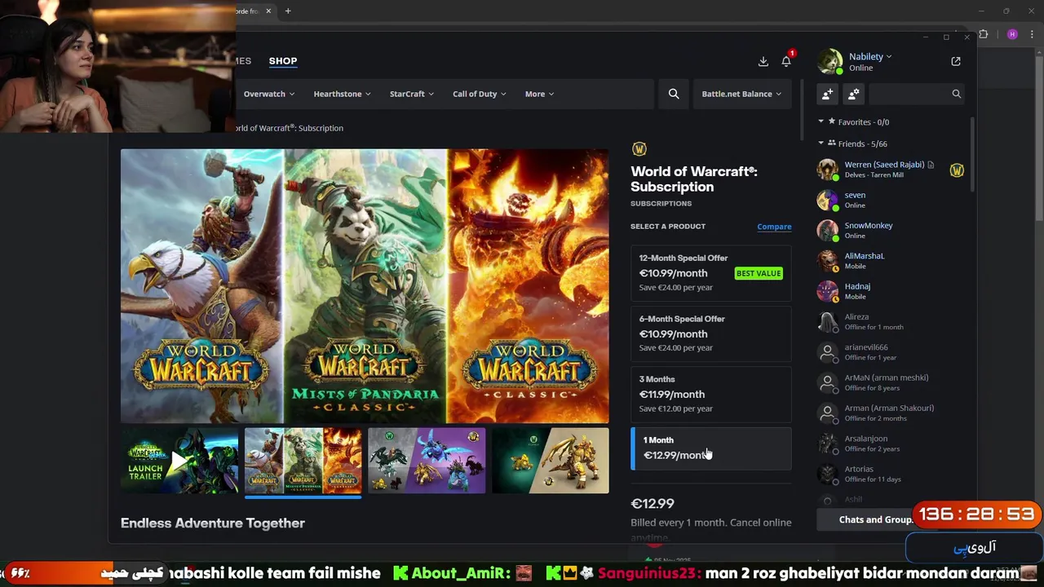Open the notifications bell icon

786,61
